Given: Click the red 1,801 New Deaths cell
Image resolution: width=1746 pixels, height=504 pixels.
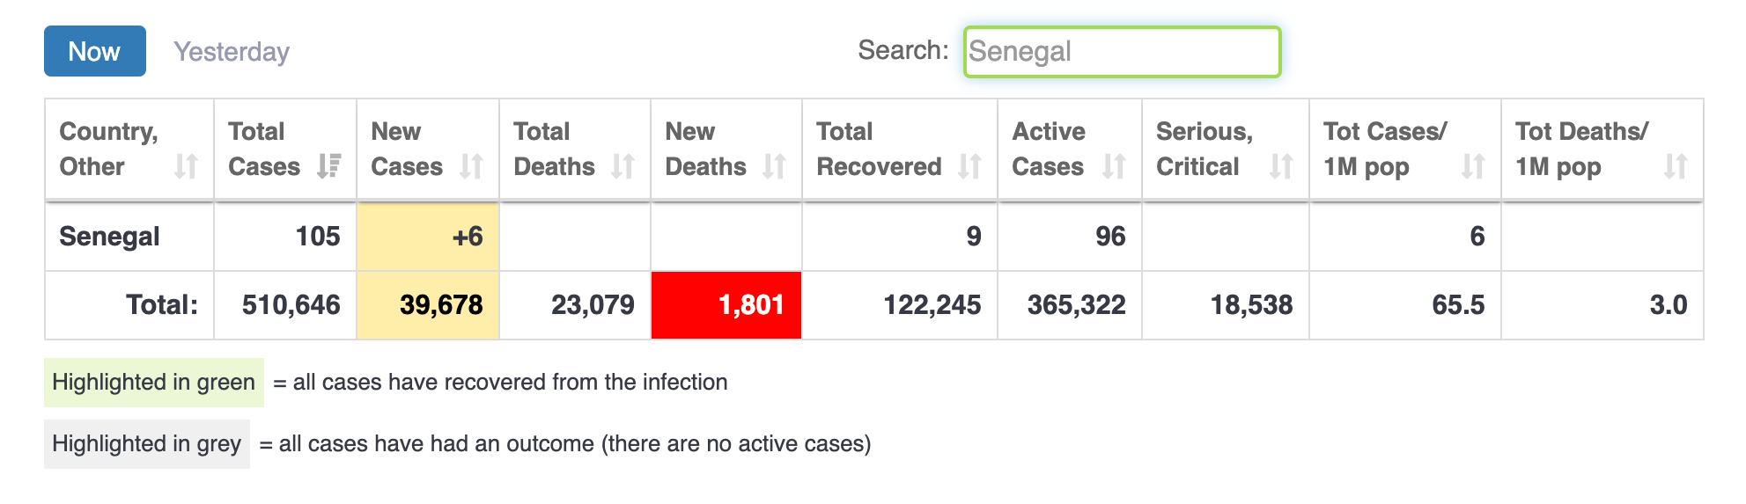Looking at the screenshot, I should (726, 305).
